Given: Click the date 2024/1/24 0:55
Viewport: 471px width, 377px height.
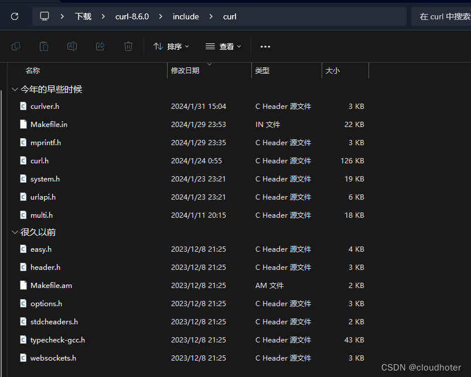Looking at the screenshot, I should click(x=196, y=161).
